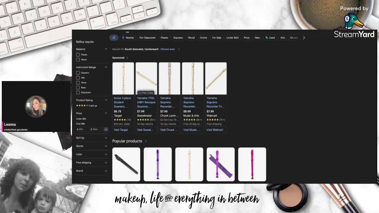The height and width of the screenshot is (213, 379).
Task: Select the Alto filter chip at top
Action: (x=283, y=38)
